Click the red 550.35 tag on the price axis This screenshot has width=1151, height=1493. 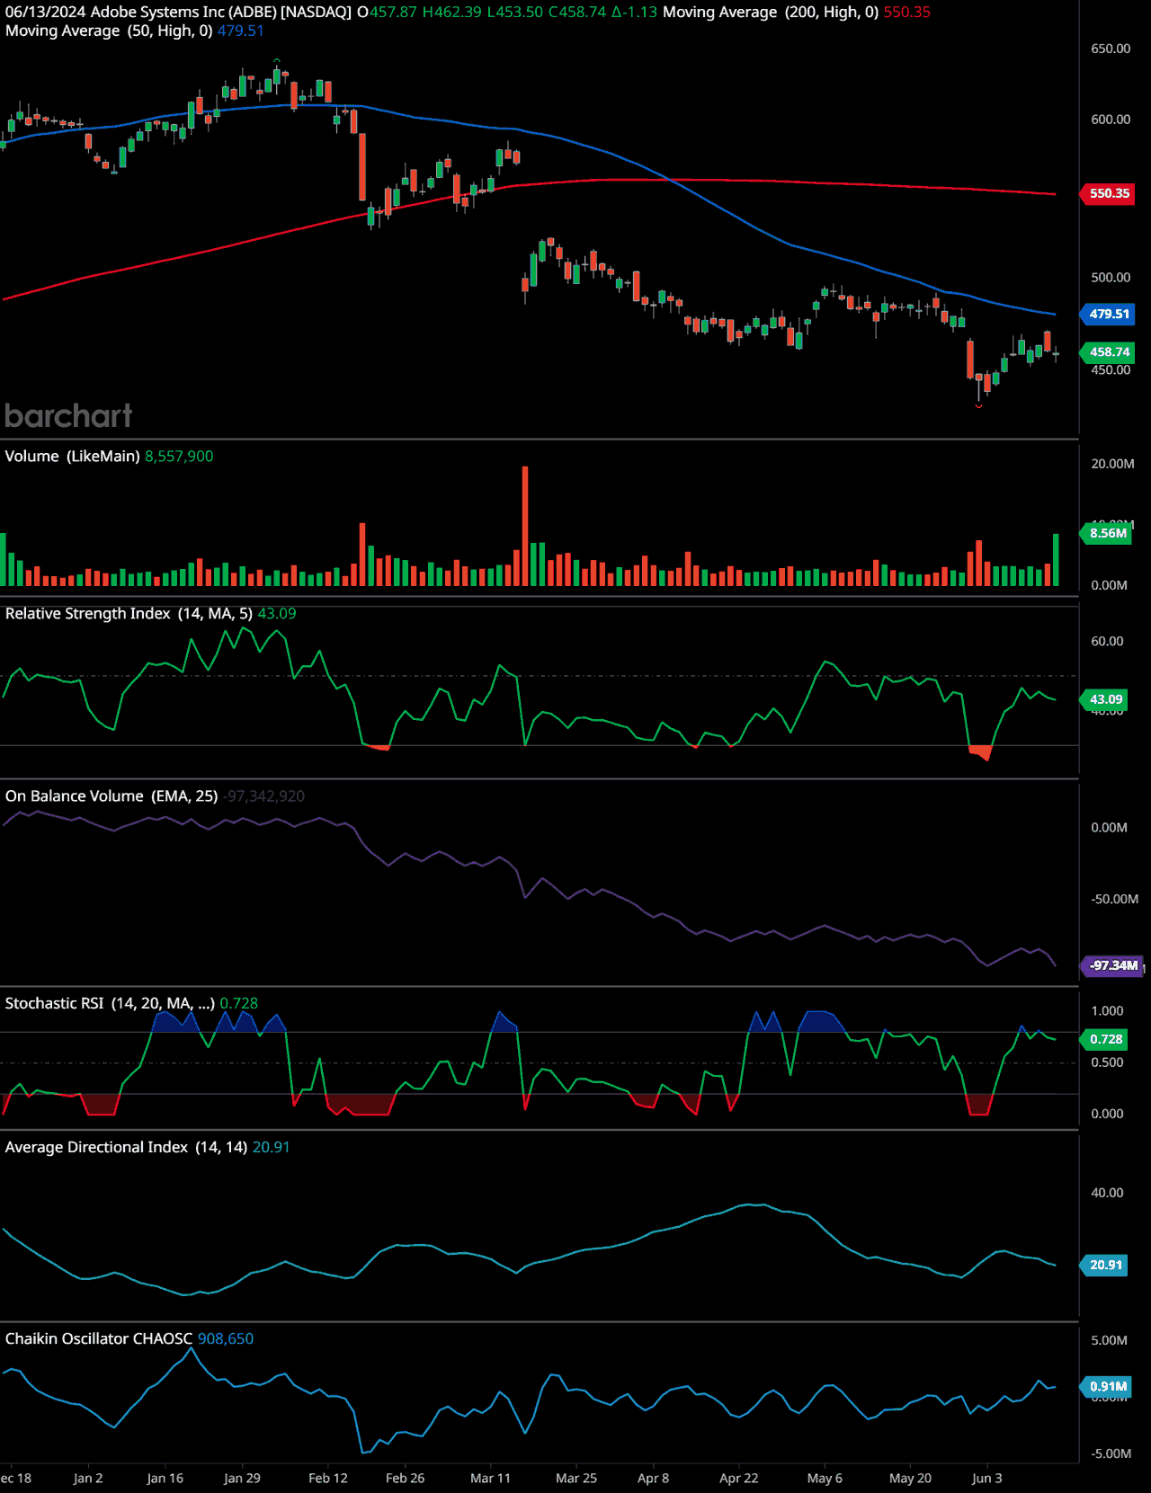click(1109, 193)
